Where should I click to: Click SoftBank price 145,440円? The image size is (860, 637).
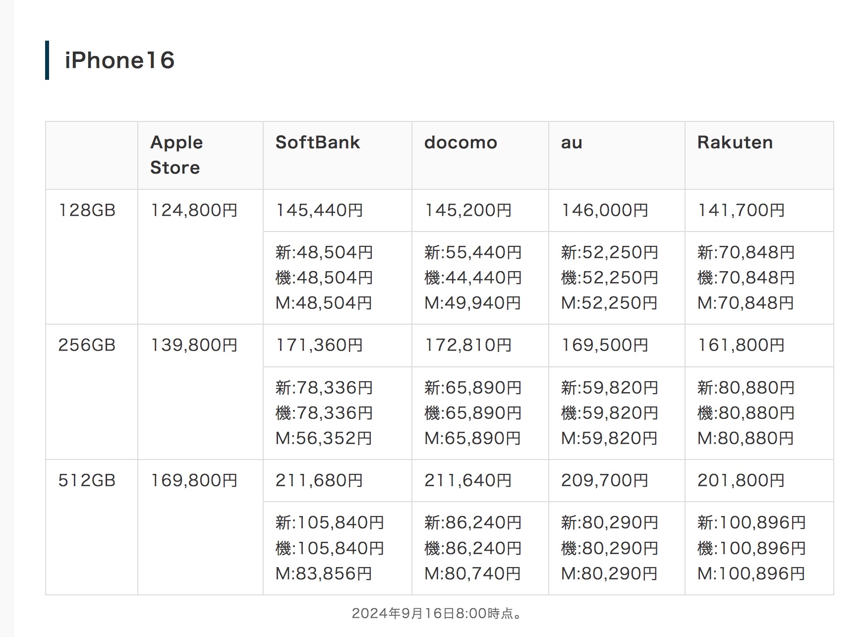pos(319,210)
